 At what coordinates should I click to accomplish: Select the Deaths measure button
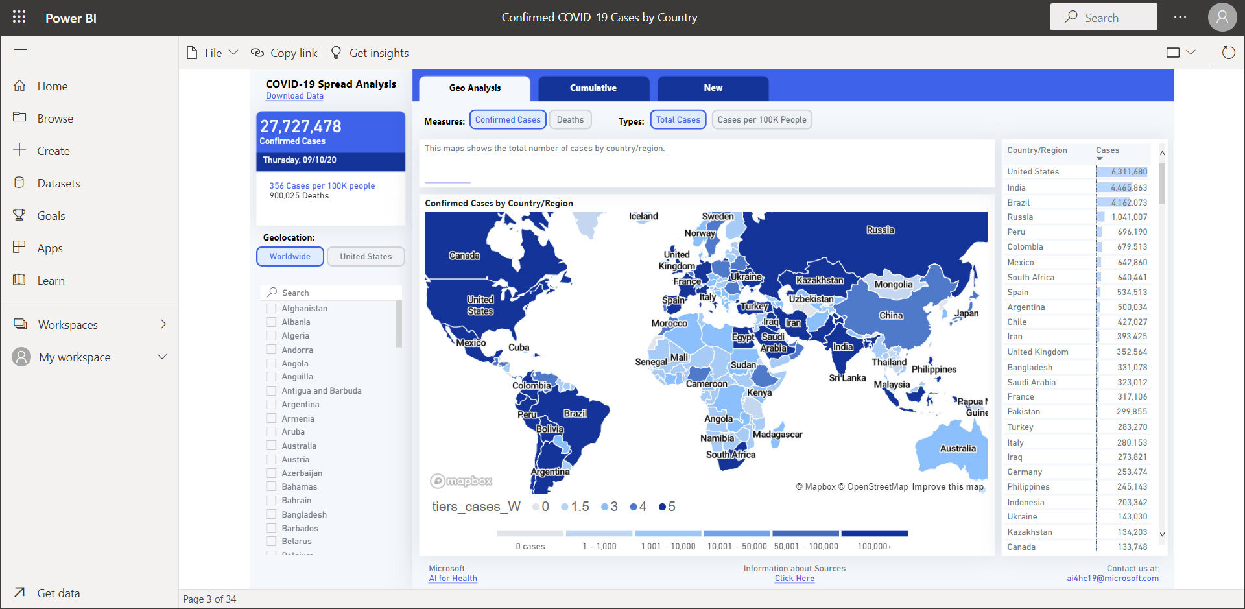click(x=570, y=120)
